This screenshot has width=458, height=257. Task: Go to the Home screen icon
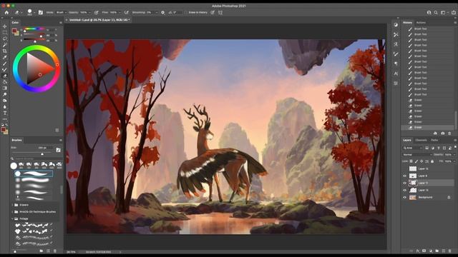point(6,13)
